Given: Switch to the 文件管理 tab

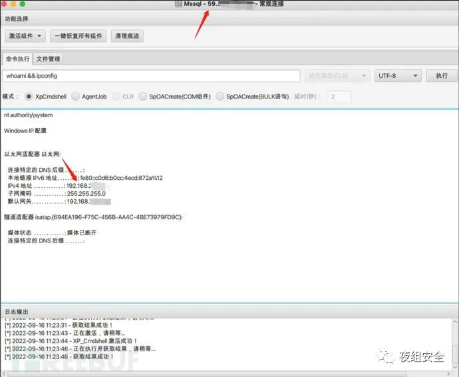Looking at the screenshot, I should click(x=48, y=59).
